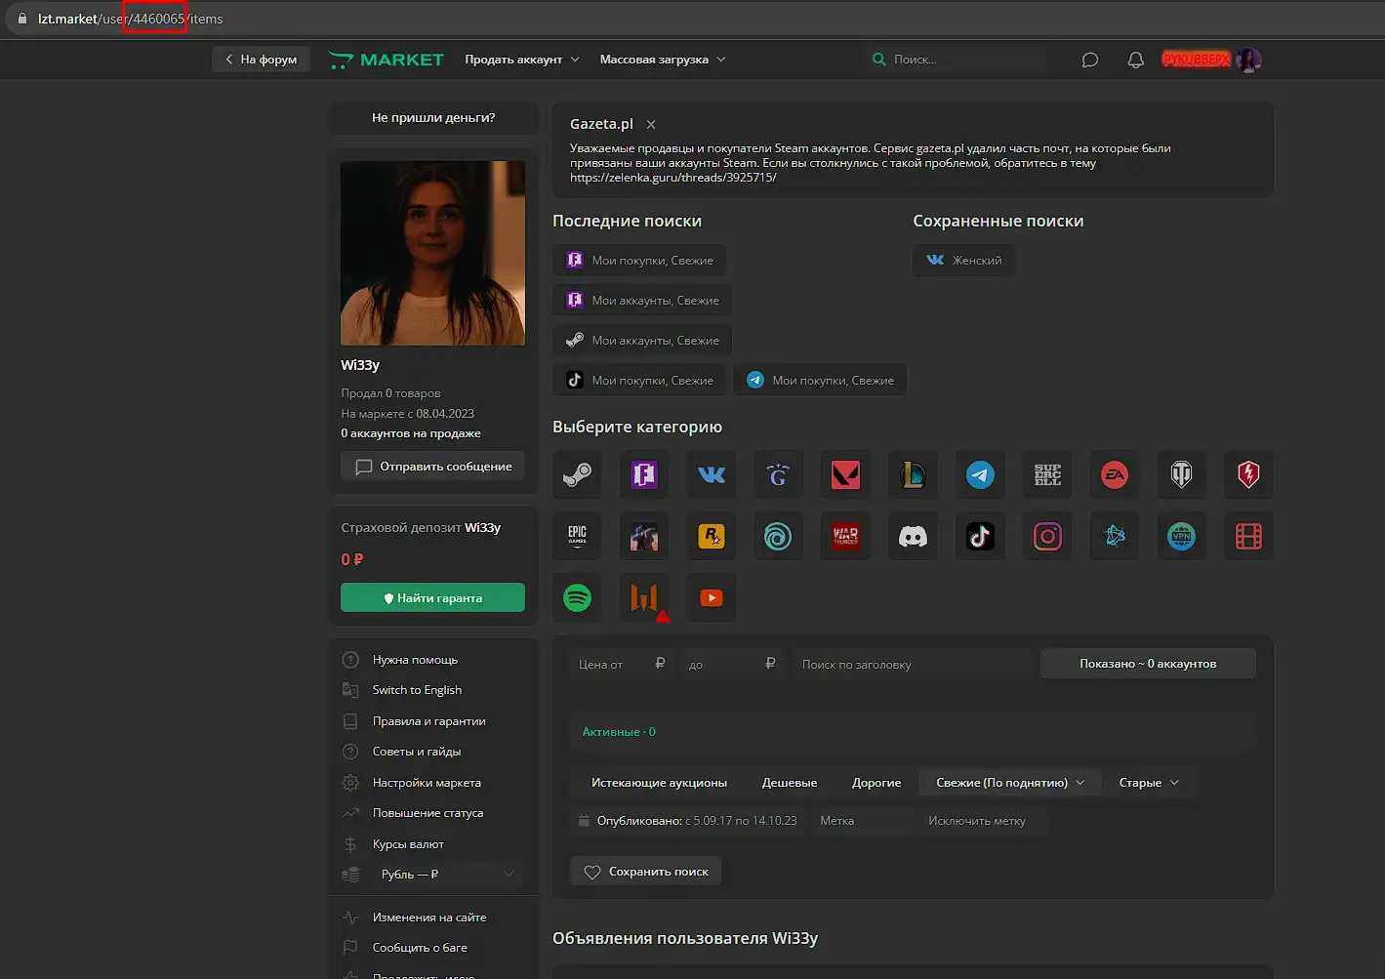The height and width of the screenshot is (979, 1385).
Task: Open the Supercell accounts category
Action: click(x=1047, y=475)
